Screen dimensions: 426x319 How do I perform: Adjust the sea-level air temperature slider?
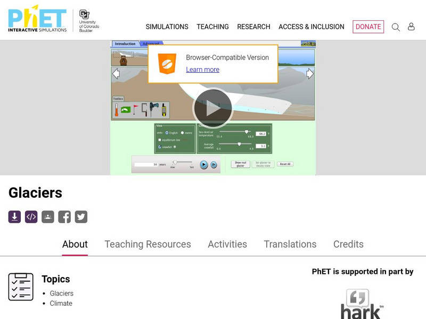[x=247, y=132]
